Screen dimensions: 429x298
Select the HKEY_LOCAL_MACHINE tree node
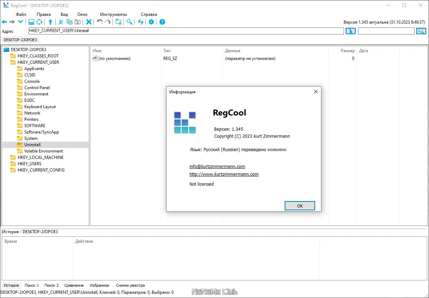point(41,157)
